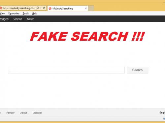This screenshot has height=123, width=165.
Task: Open the About link in footer
Action: [23, 113]
